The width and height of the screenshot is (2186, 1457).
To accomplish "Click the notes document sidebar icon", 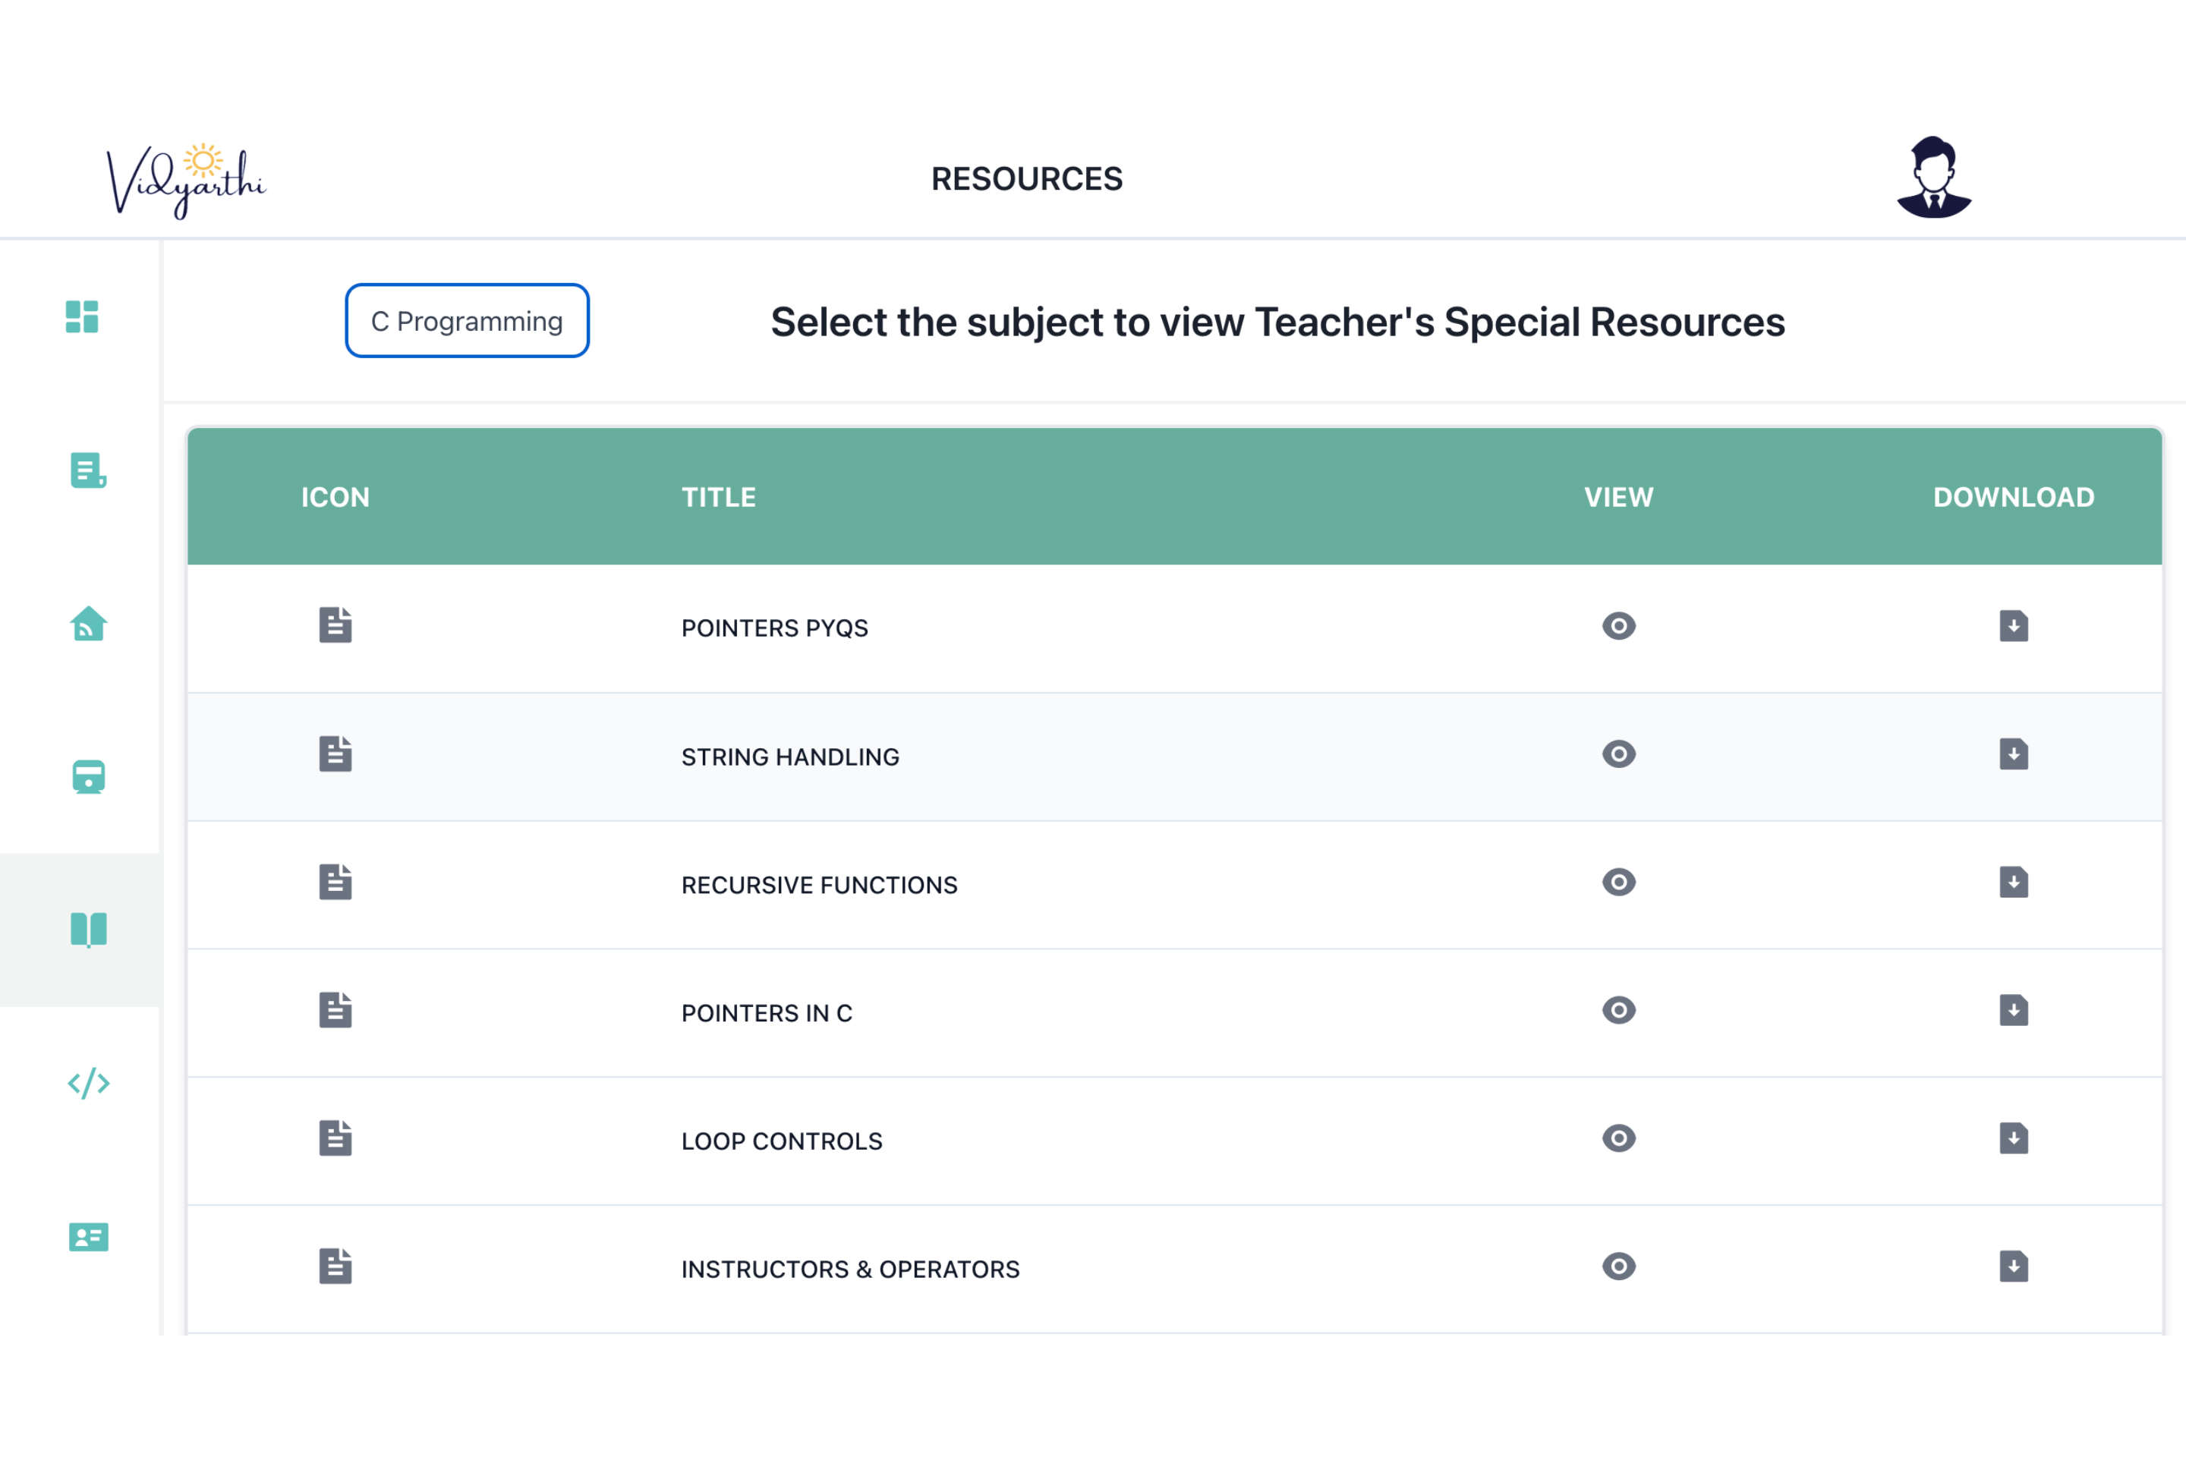I will (x=88, y=470).
